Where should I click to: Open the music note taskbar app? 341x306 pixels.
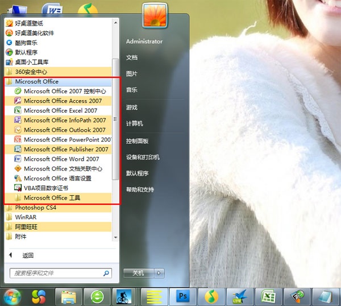[211, 297]
